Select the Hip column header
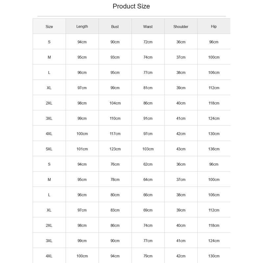The width and height of the screenshot is (263, 263). pyautogui.click(x=214, y=27)
